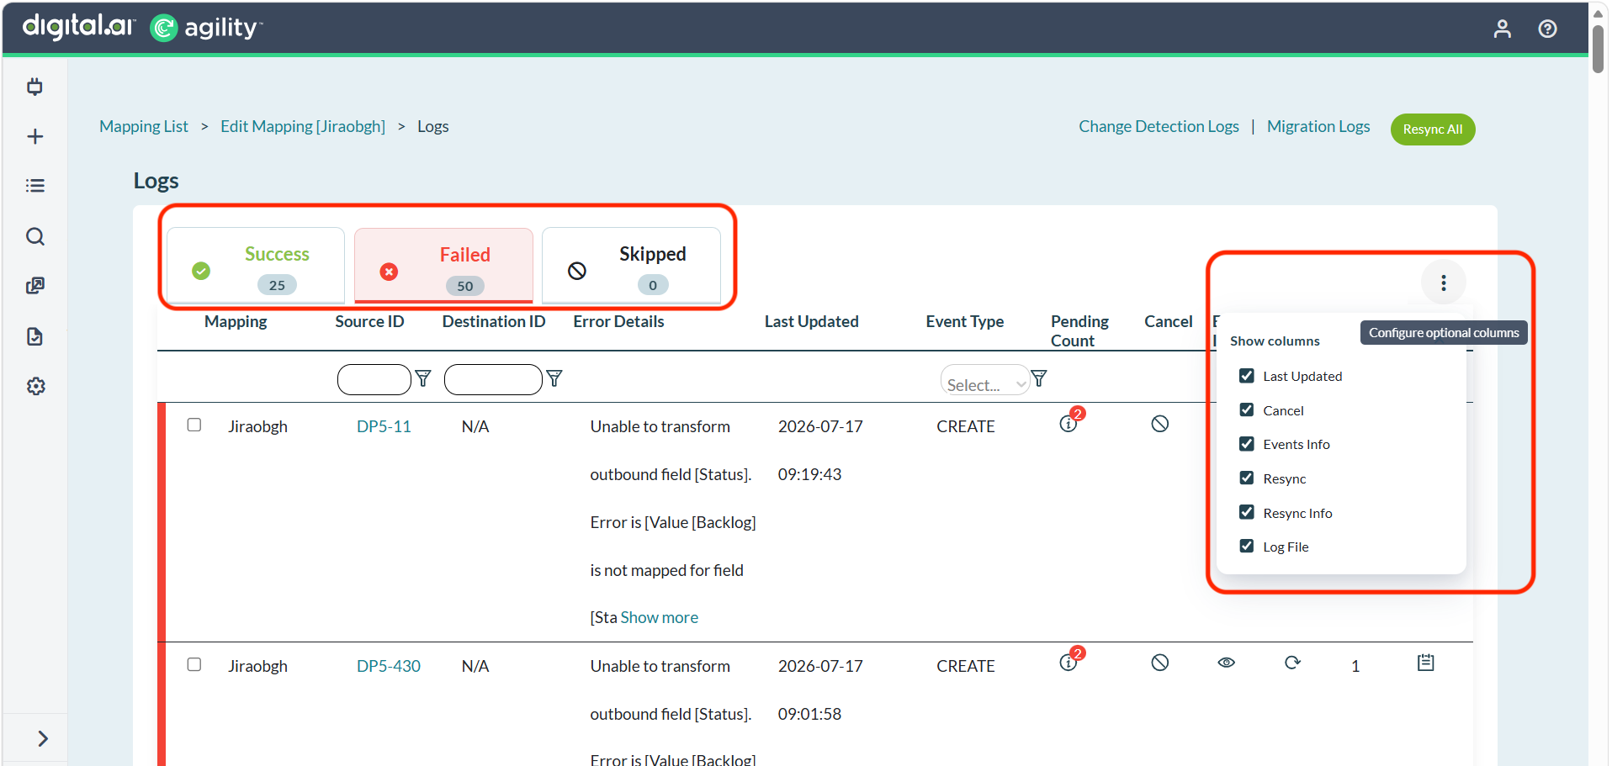Open source ID DP5-430 link
1612x766 pixels.
[x=389, y=666]
